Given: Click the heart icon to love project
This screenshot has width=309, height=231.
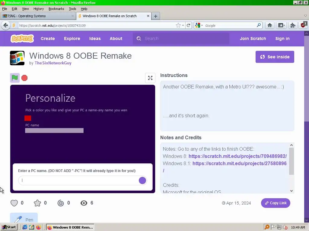Looking at the screenshot, I should click(x=14, y=203).
